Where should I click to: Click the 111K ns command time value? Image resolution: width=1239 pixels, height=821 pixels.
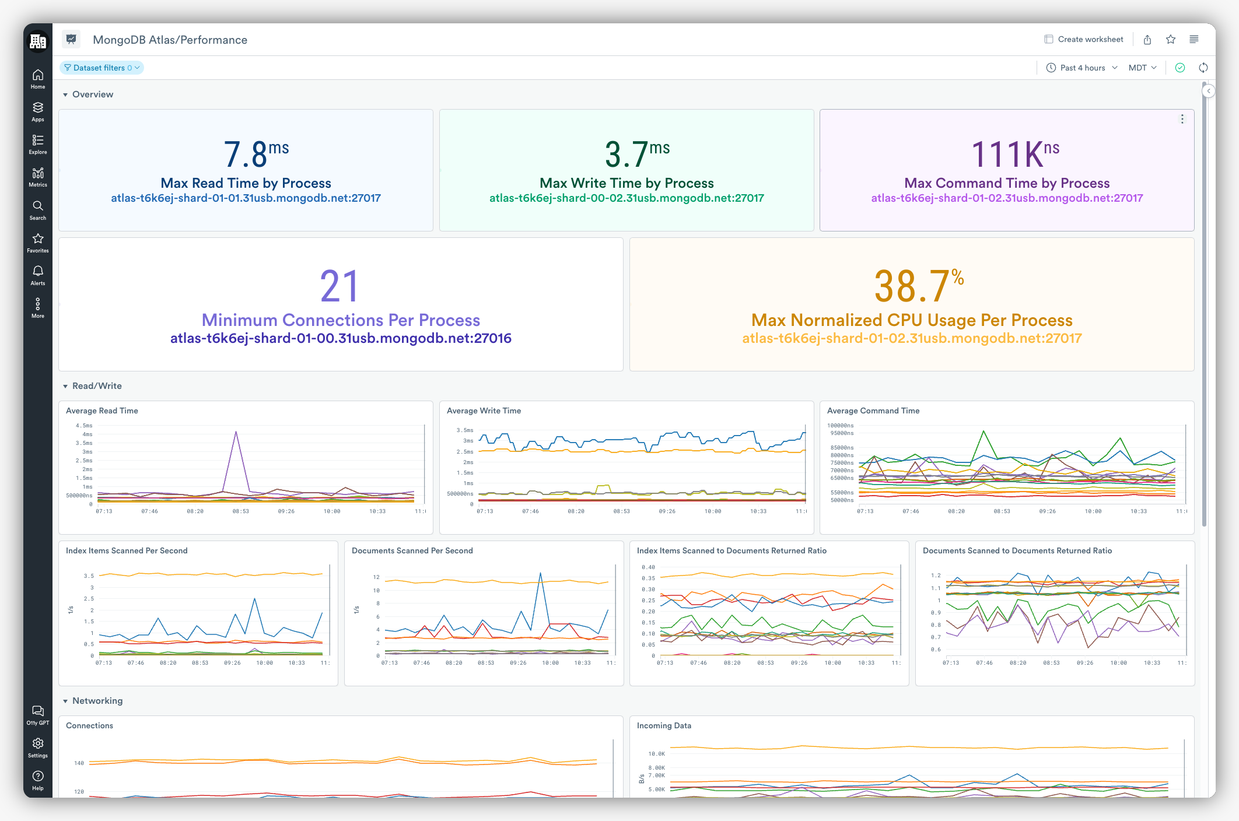tap(1015, 154)
